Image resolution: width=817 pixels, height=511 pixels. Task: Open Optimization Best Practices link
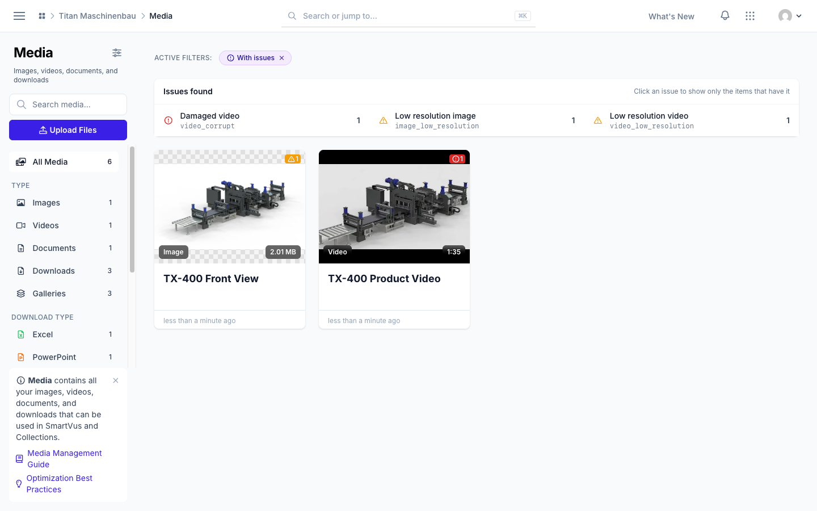(60, 484)
